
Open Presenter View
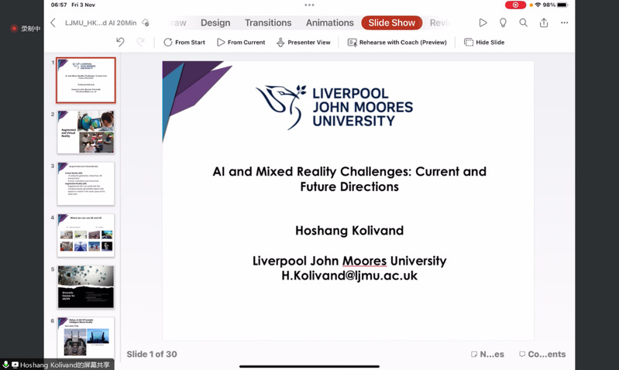tap(304, 43)
